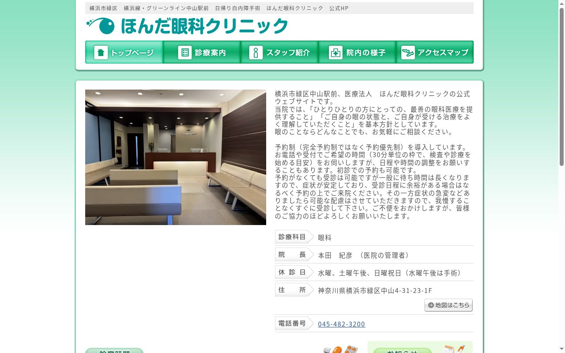The image size is (565, 353).
Task: Call the phone number 045-482-3200
Action: [x=342, y=324]
